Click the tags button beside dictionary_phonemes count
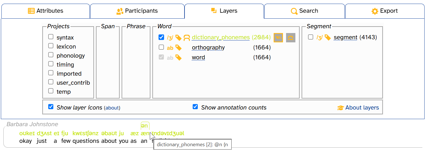 click(x=278, y=38)
